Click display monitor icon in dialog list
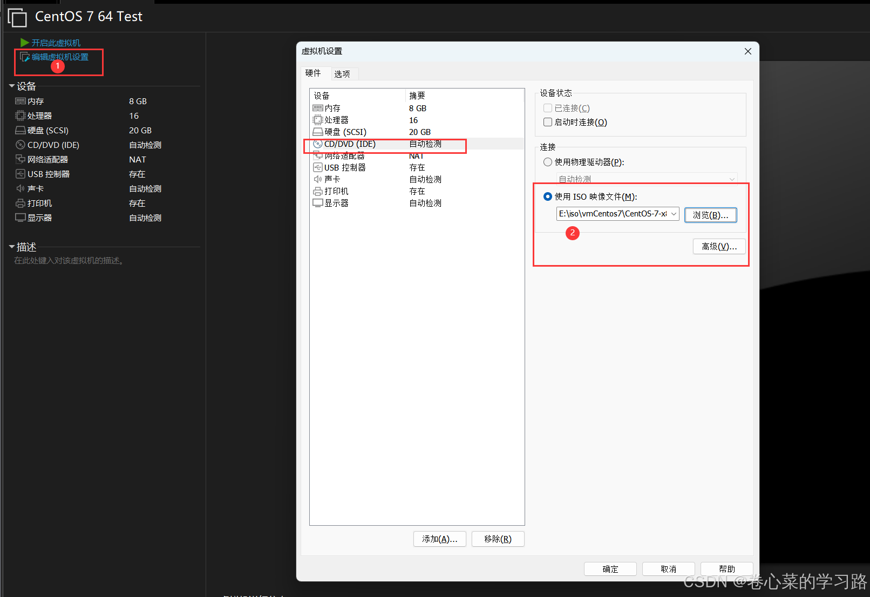870x597 pixels. tap(318, 203)
